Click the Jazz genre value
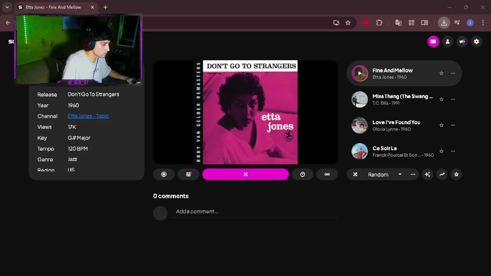Viewport: 491px width, 276px height. coord(72,159)
